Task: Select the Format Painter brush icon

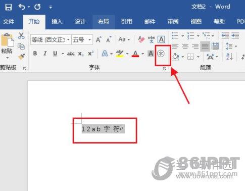Action: click(x=22, y=57)
